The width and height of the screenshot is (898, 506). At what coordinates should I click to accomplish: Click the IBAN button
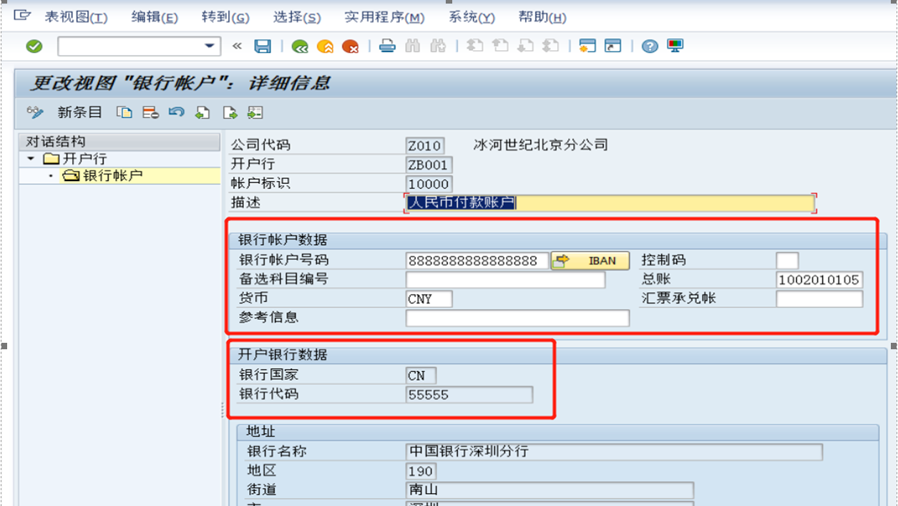click(x=590, y=261)
